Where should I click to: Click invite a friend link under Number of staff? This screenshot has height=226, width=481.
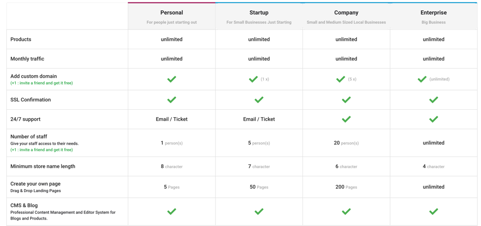click(x=42, y=150)
